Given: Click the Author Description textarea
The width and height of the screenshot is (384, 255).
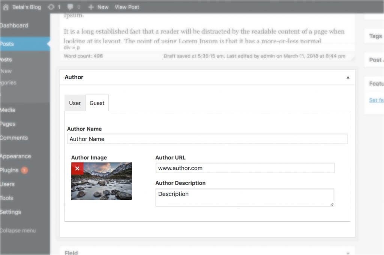Looking at the screenshot, I should pos(244,197).
